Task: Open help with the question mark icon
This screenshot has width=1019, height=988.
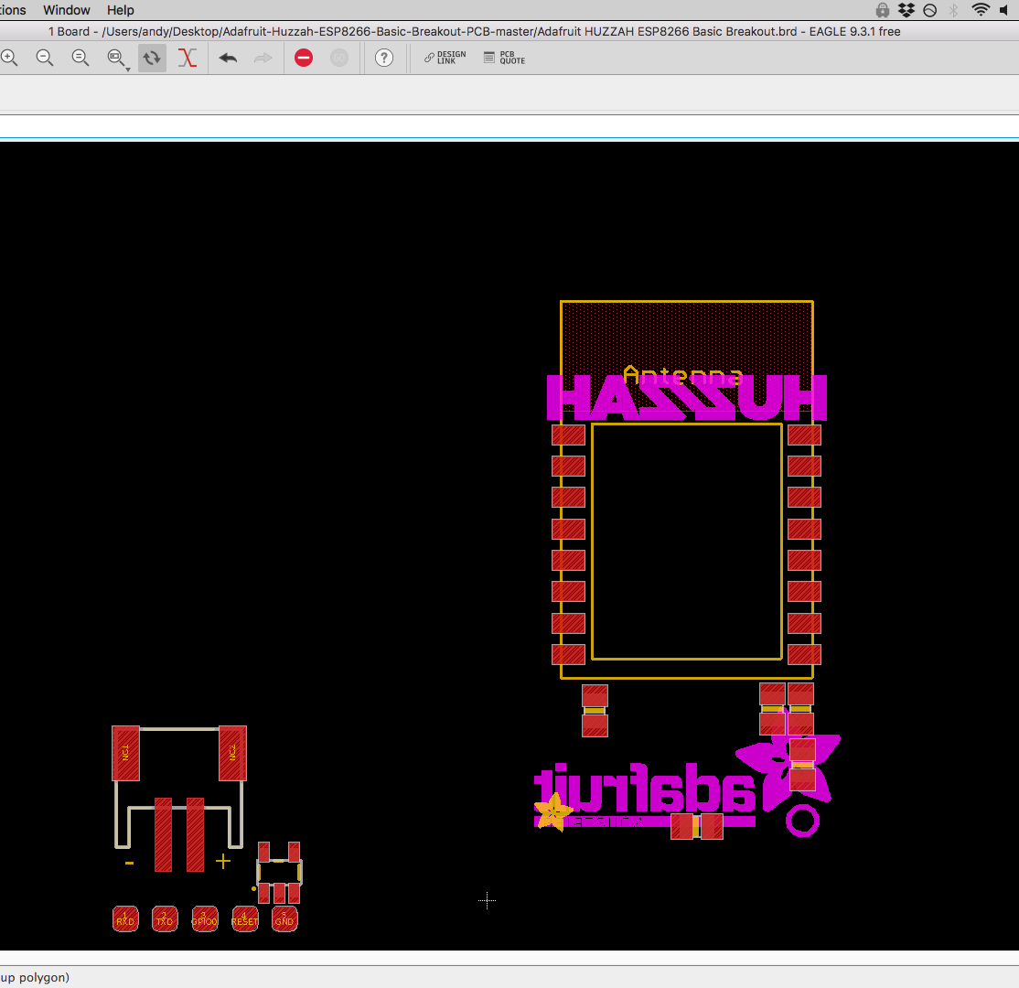Action: point(384,58)
